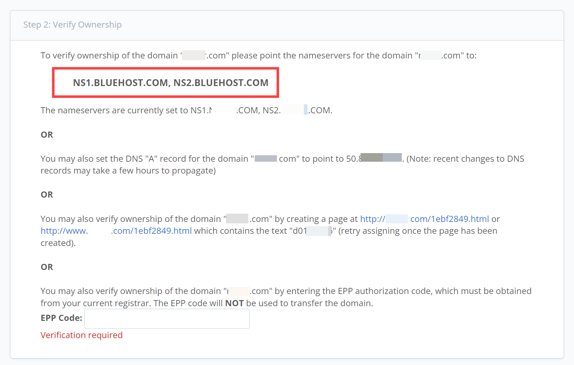The height and width of the screenshot is (365, 574).
Task: Click the 'Step 2: Verify Ownership' heading
Action: [72, 25]
